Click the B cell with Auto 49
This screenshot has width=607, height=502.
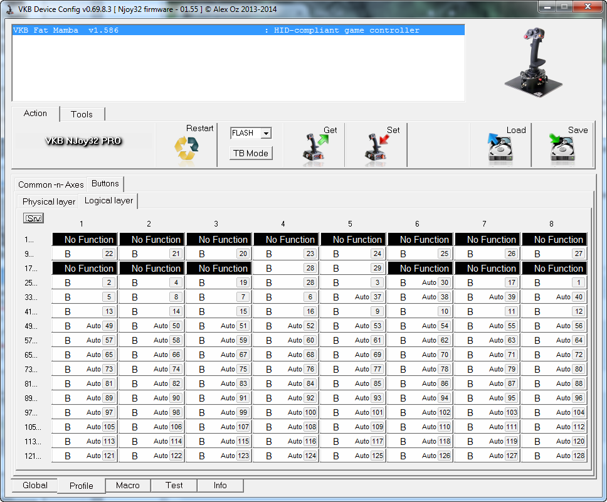click(85, 326)
